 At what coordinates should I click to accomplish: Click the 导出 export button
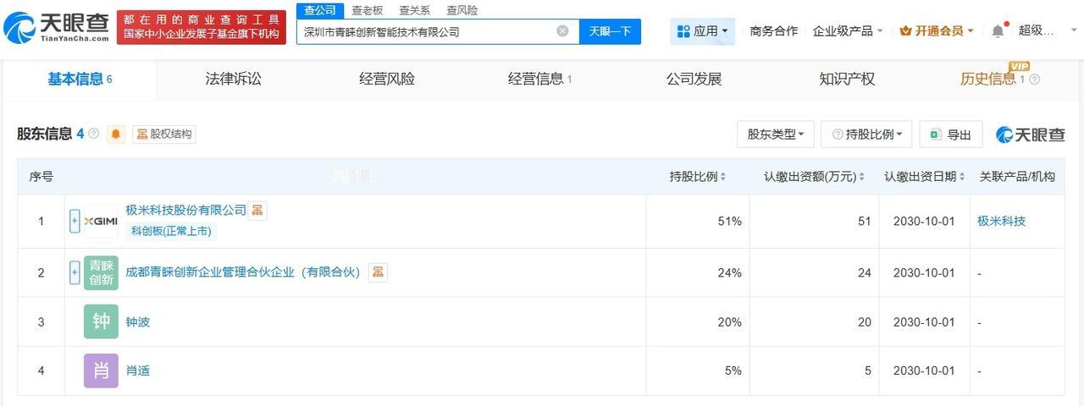950,134
